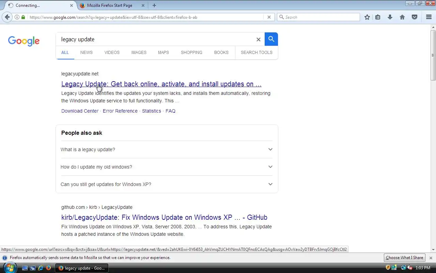436x273 pixels.
Task: Open Statistics sitelink
Action: point(152,111)
